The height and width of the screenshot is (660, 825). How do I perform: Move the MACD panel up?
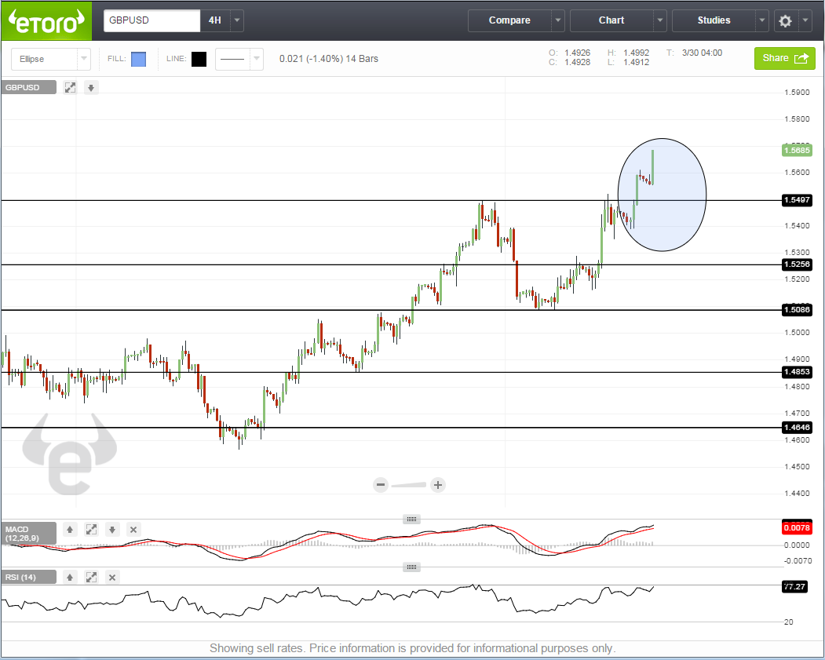pos(70,530)
